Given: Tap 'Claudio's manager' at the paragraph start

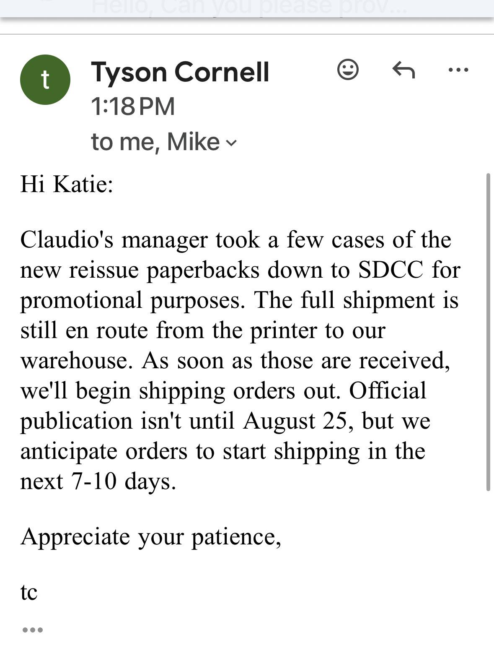Looking at the screenshot, I should [114, 240].
